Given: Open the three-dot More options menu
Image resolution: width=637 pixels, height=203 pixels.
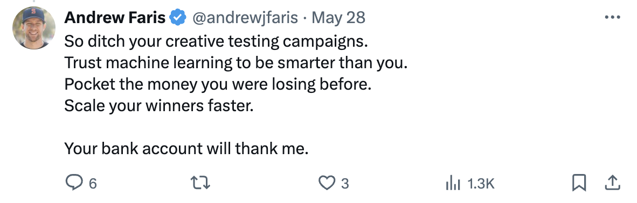Looking at the screenshot, I should [x=612, y=17].
